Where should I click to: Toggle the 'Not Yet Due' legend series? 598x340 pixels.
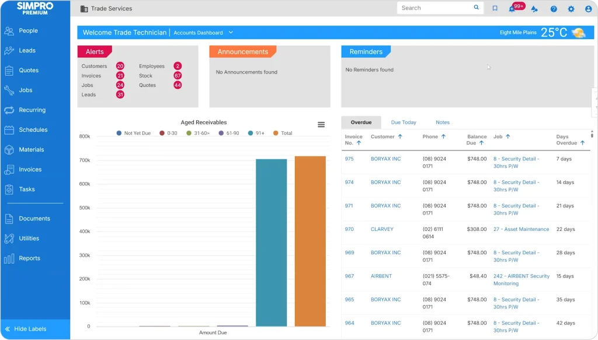coord(133,134)
